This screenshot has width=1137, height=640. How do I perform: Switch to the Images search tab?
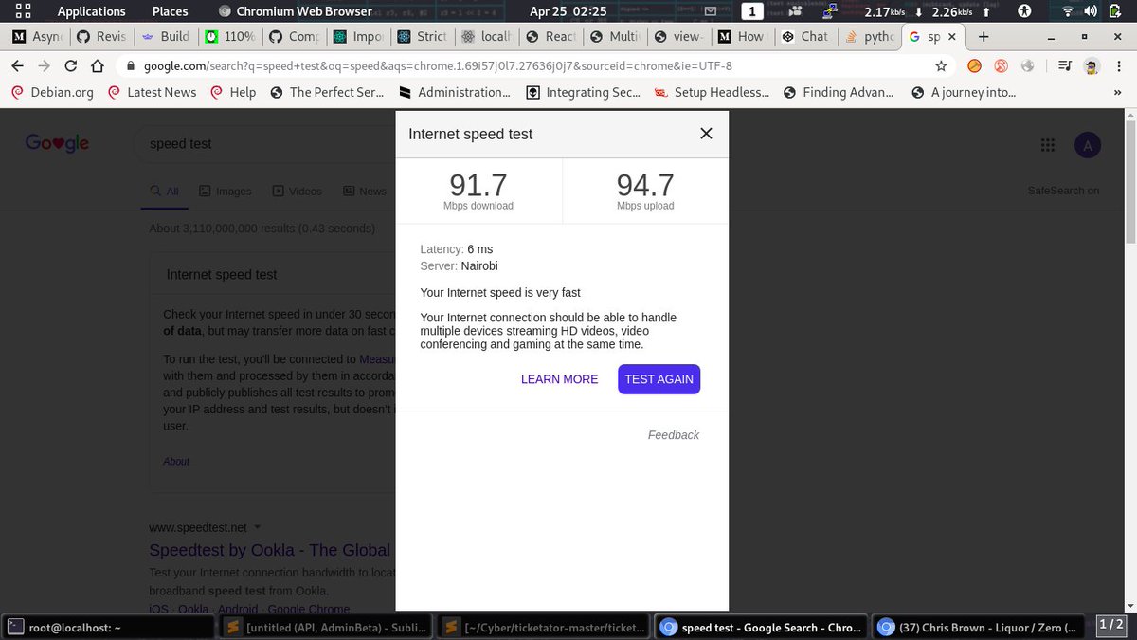click(225, 191)
